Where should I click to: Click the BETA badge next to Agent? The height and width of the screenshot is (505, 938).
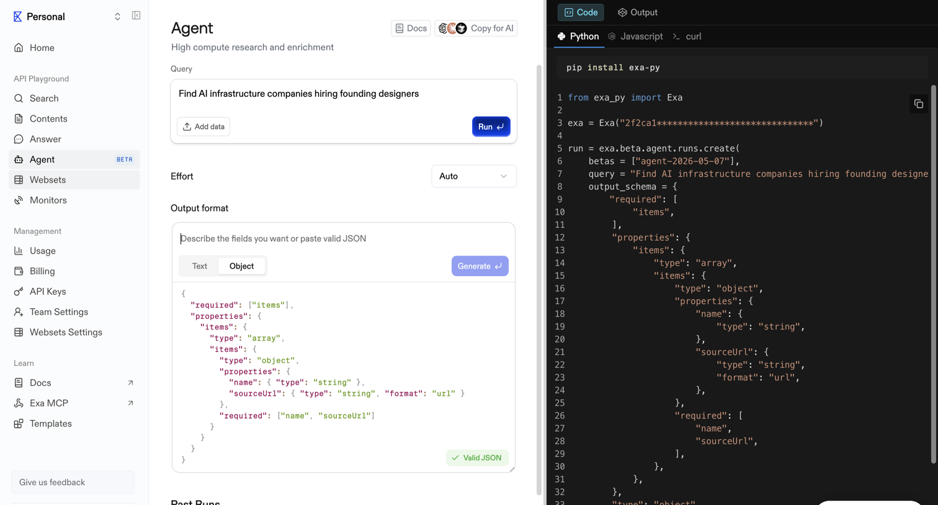(125, 159)
